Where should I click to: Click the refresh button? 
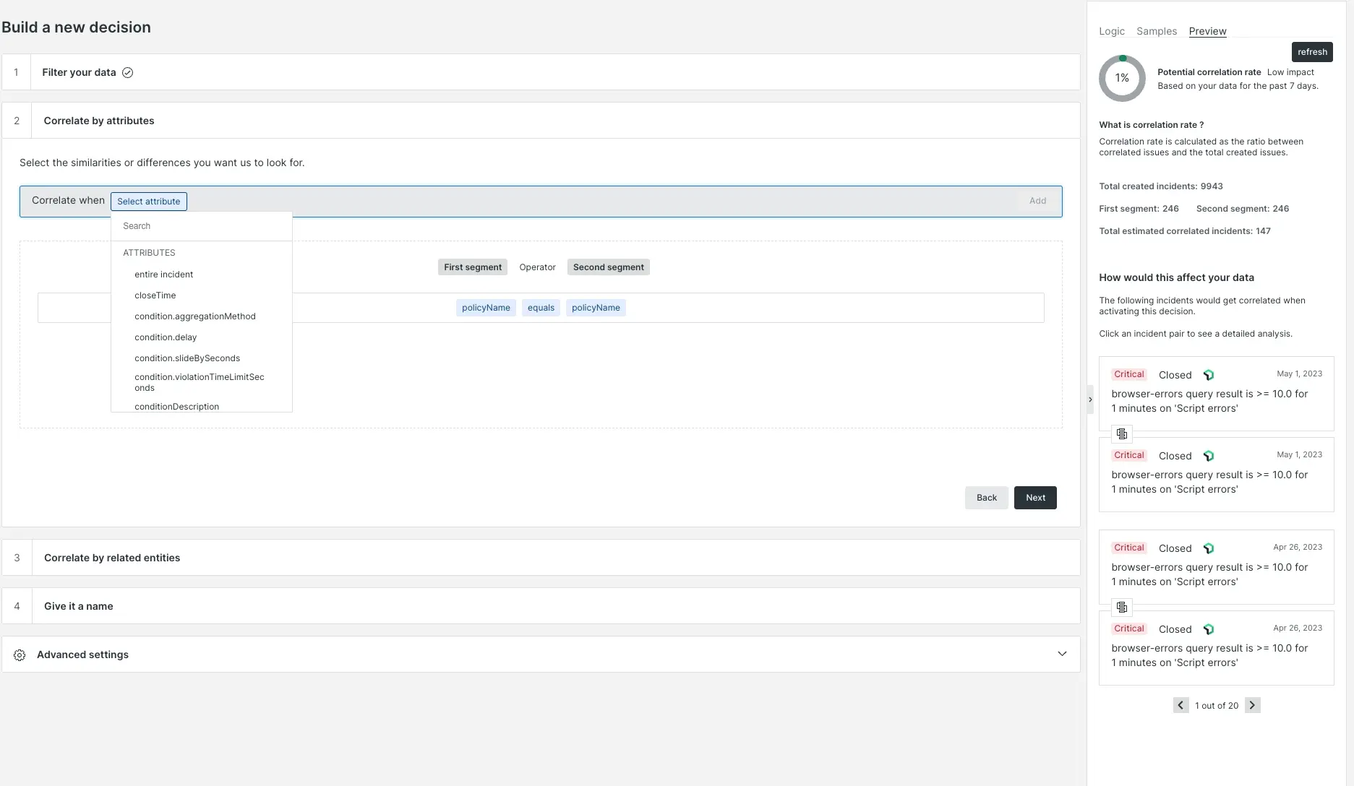[x=1312, y=52]
